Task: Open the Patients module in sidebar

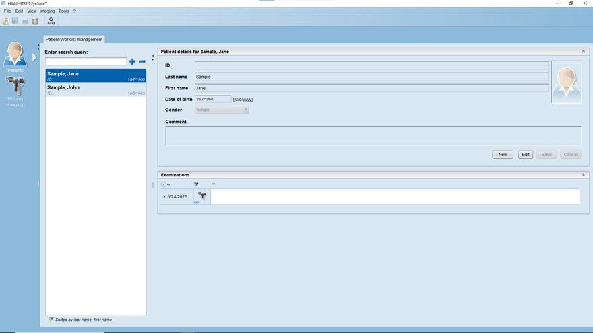Action: tap(15, 57)
